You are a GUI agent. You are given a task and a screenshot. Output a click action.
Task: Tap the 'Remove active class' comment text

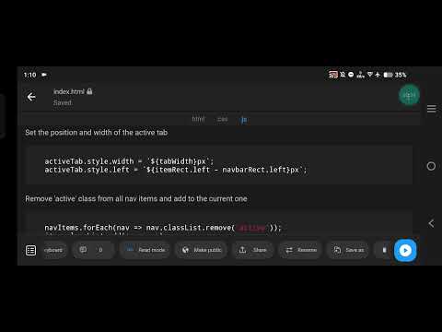coord(136,198)
